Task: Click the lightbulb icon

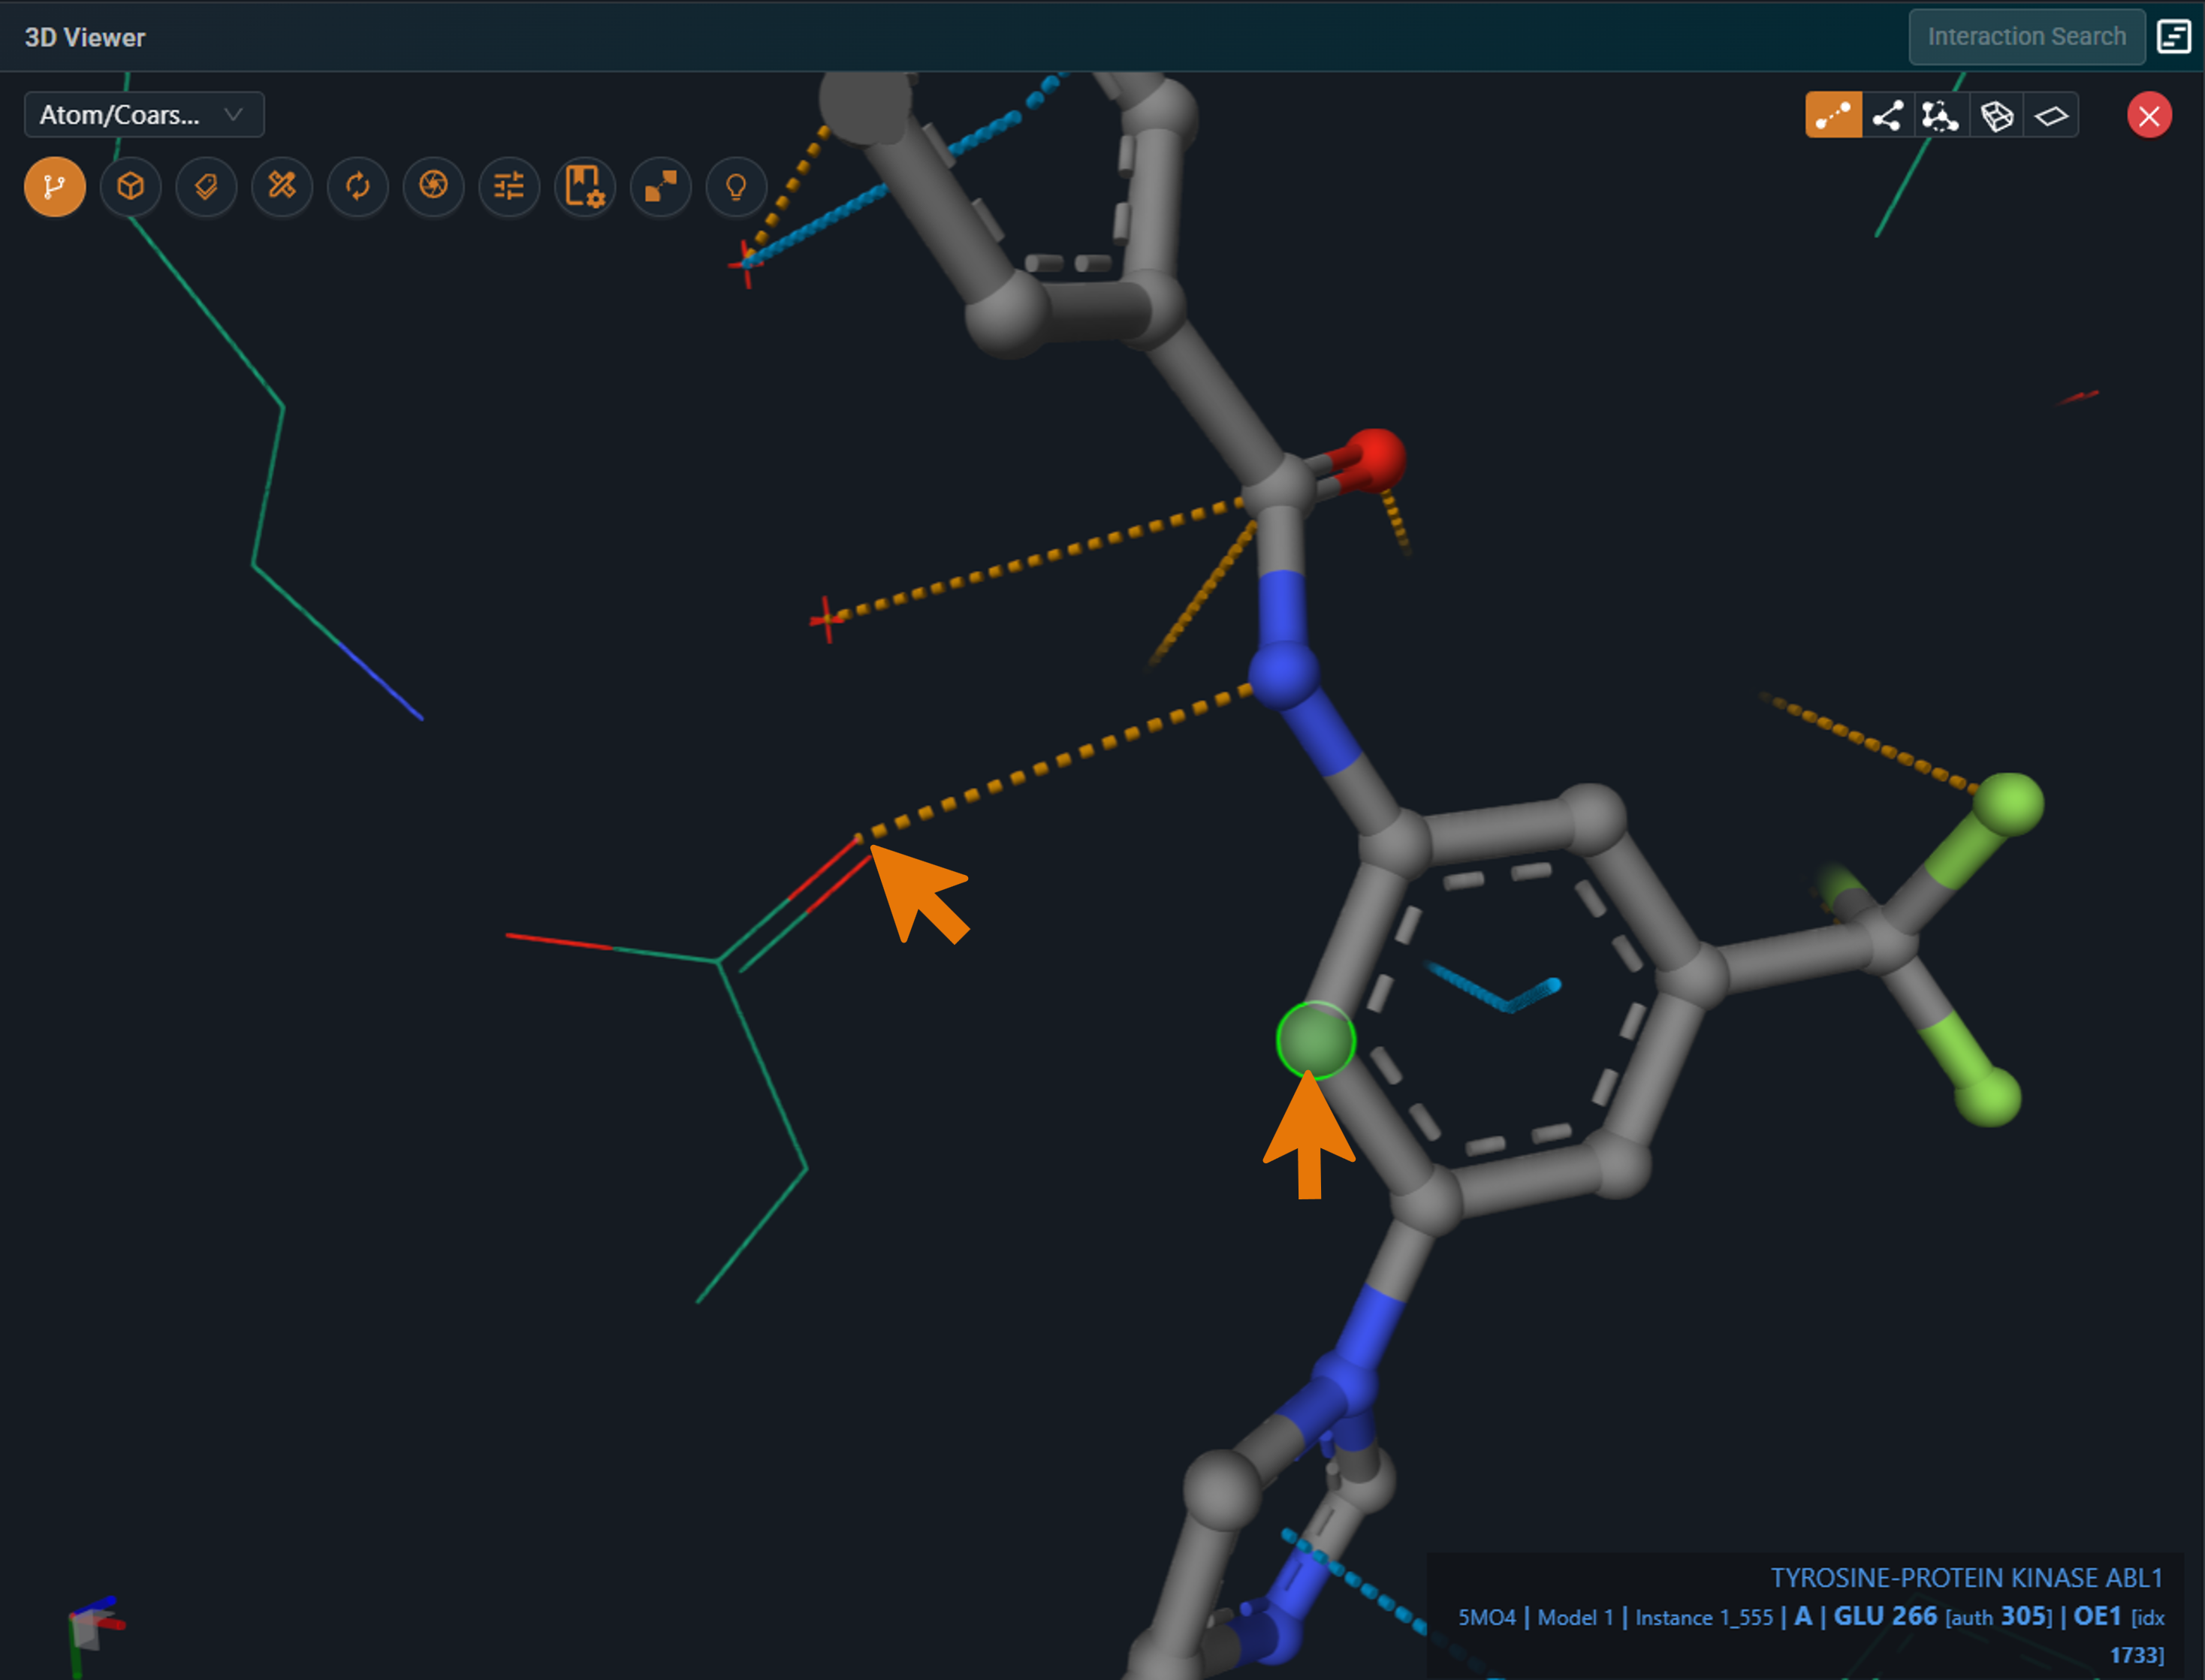Action: pos(736,187)
